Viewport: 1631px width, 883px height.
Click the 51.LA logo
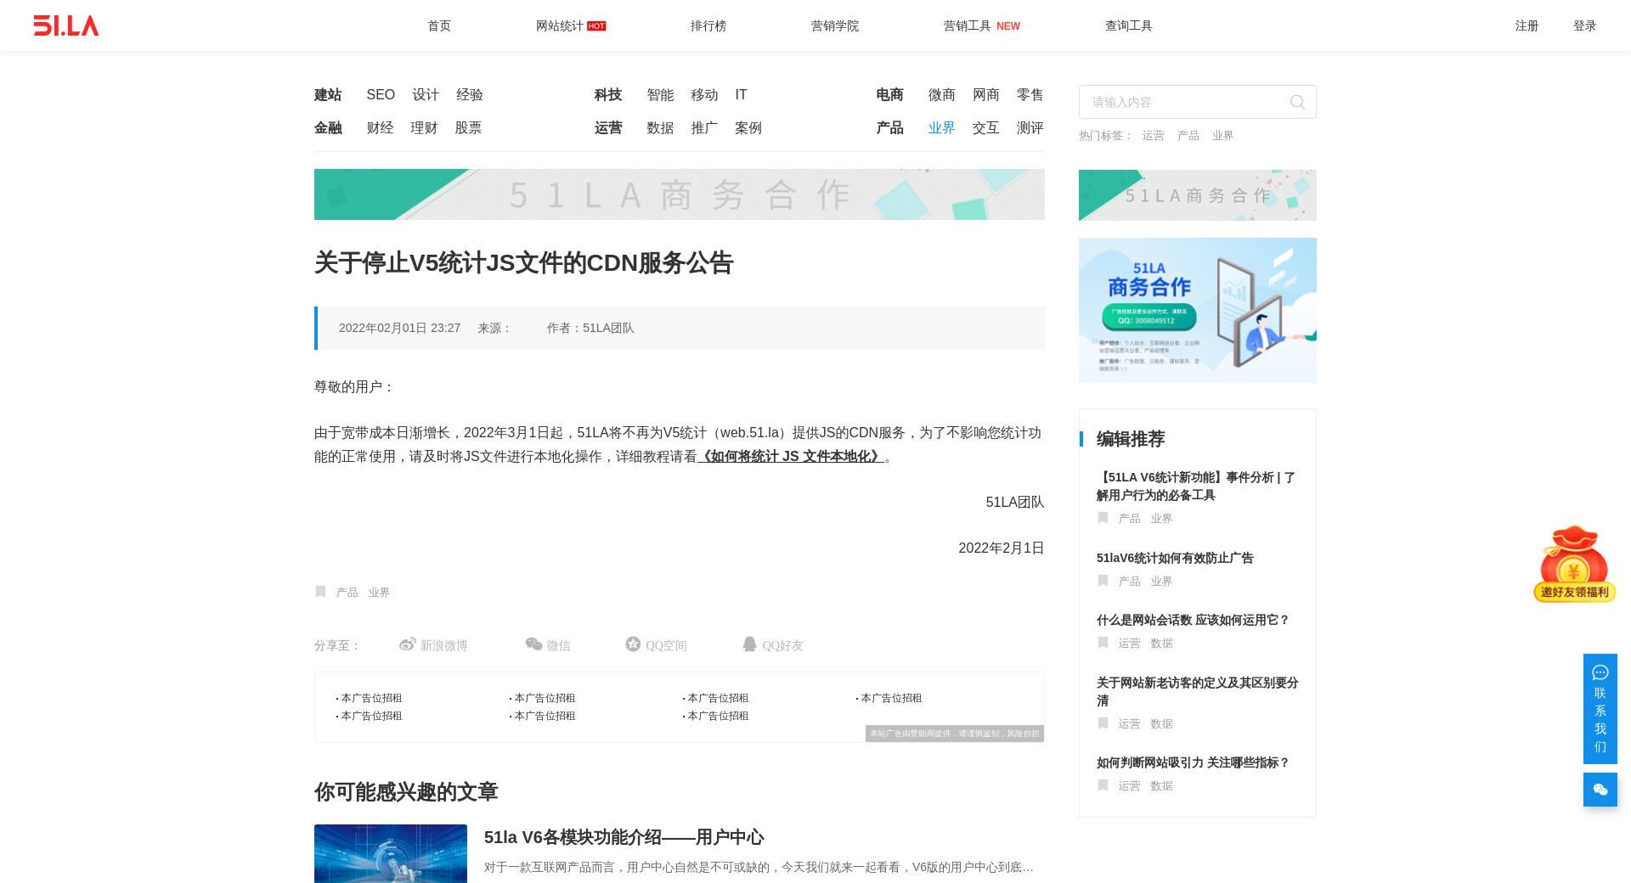pos(66,25)
